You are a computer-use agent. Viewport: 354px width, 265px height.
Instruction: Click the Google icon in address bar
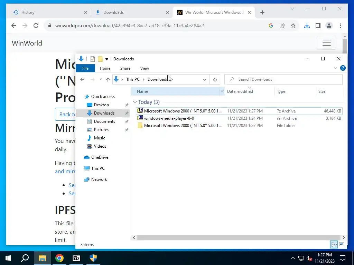[x=271, y=26]
